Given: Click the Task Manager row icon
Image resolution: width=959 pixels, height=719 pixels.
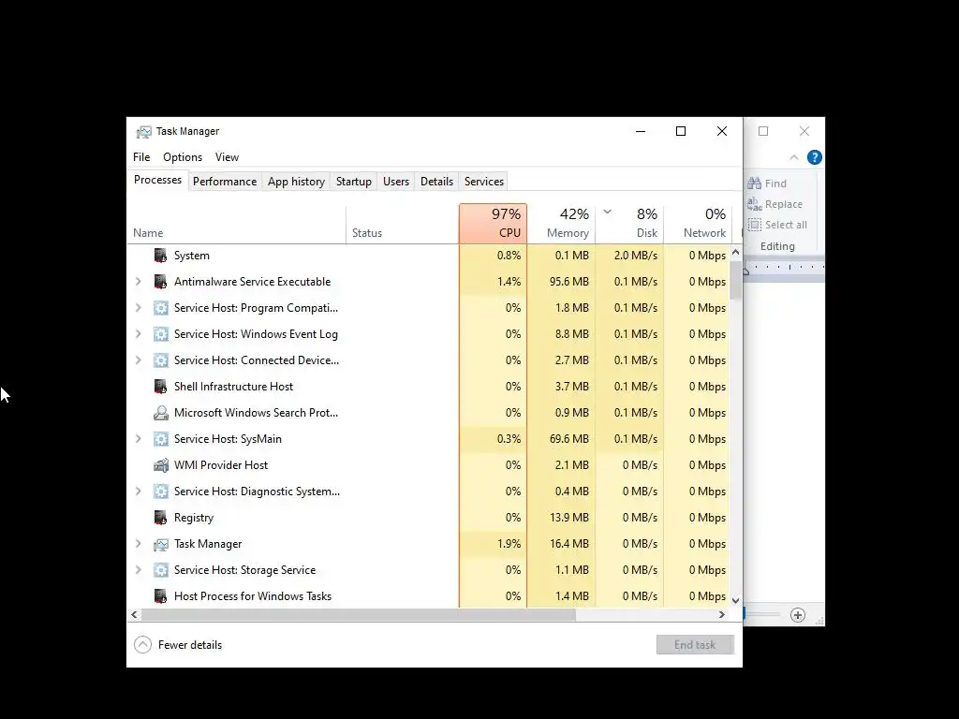Looking at the screenshot, I should pyautogui.click(x=160, y=544).
